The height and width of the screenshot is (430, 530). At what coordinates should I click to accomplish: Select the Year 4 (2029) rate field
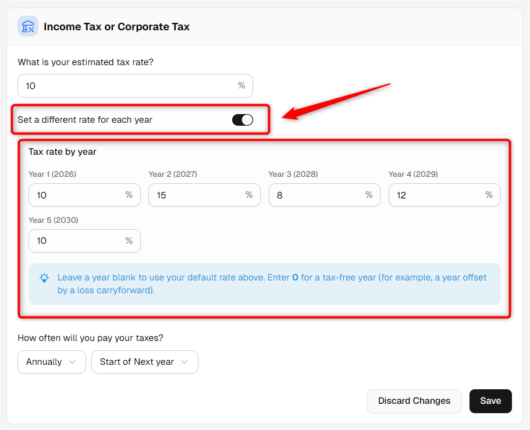point(444,195)
